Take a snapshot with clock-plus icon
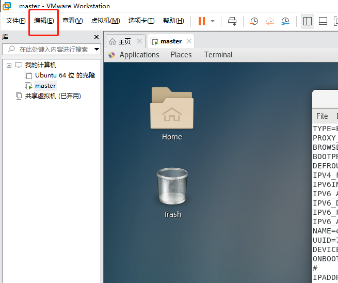This screenshot has width=338, height=283. (254, 21)
